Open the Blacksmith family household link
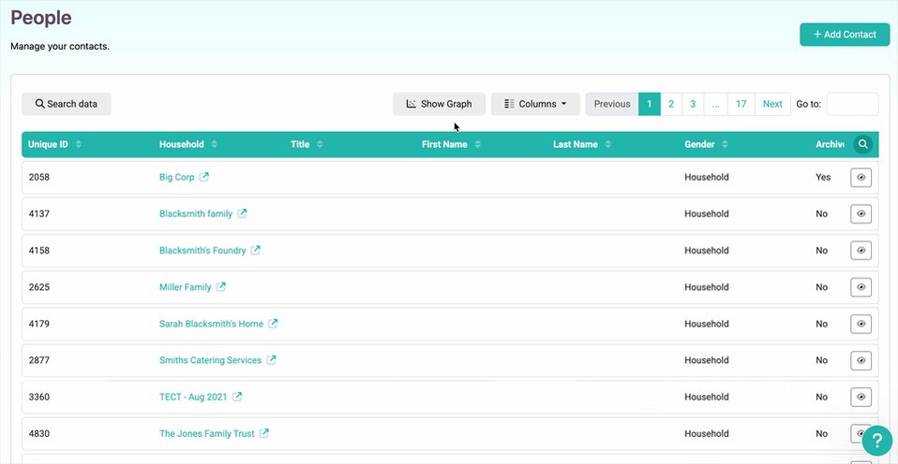The height and width of the screenshot is (464, 898). 196,213
